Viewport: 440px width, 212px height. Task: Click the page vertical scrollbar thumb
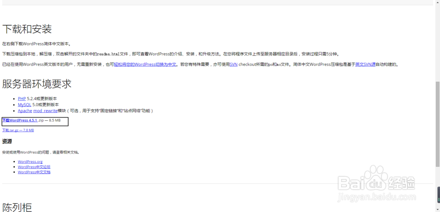tap(437, 123)
